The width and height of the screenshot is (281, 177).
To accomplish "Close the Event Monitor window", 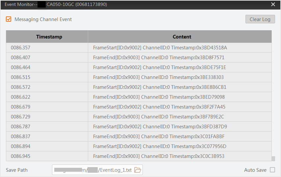I will click(273, 4).
